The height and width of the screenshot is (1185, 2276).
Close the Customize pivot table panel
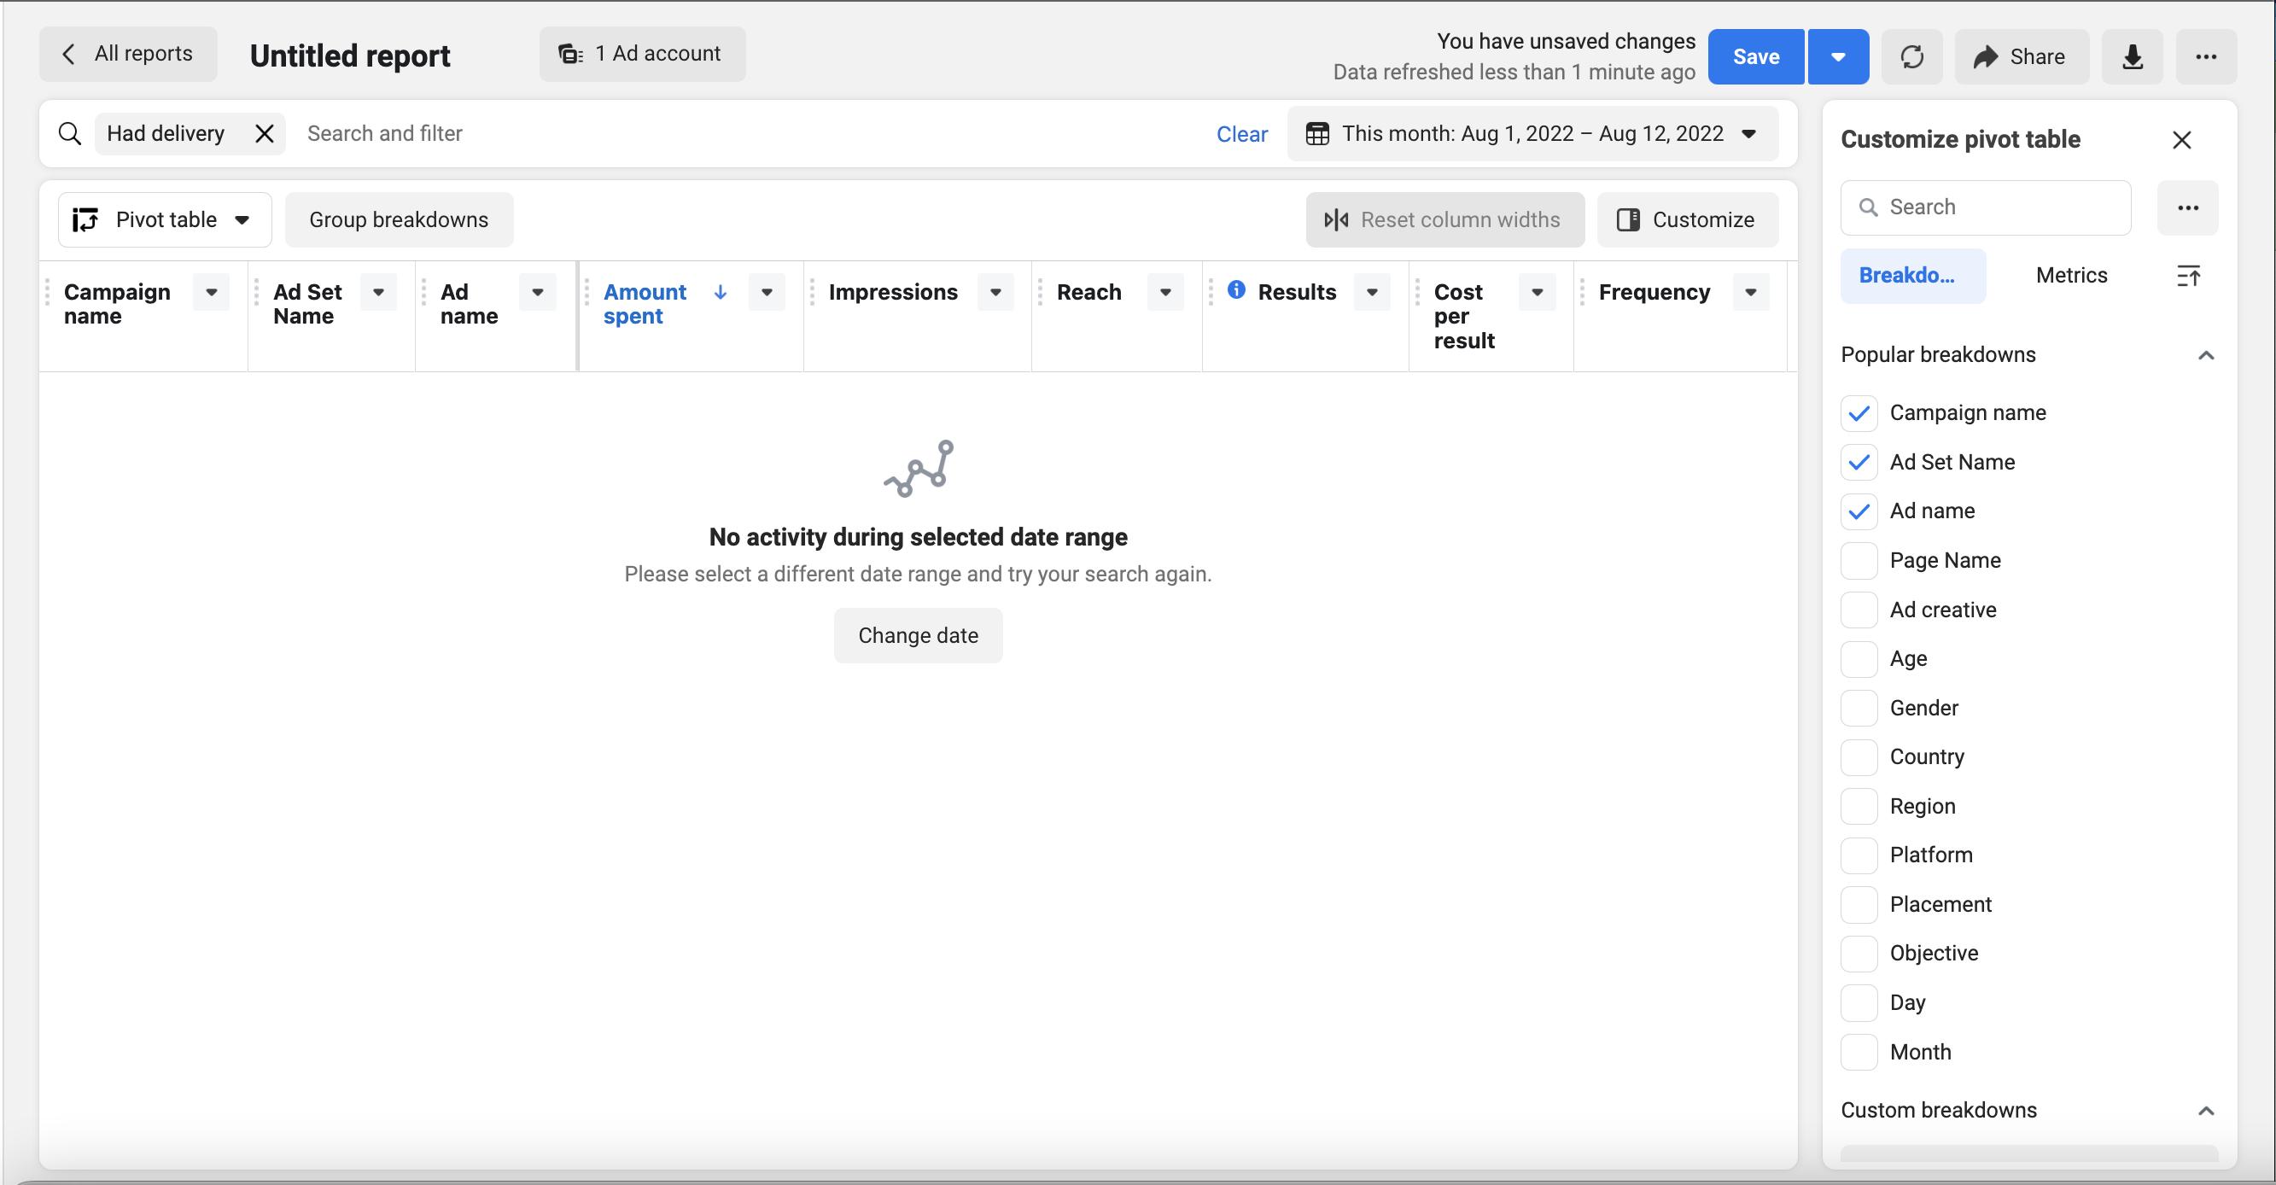(x=2181, y=140)
